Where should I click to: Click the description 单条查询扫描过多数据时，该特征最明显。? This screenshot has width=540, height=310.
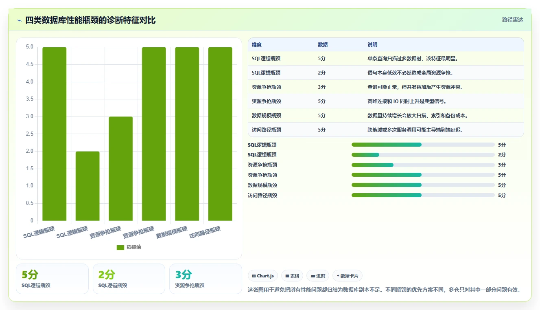click(413, 59)
